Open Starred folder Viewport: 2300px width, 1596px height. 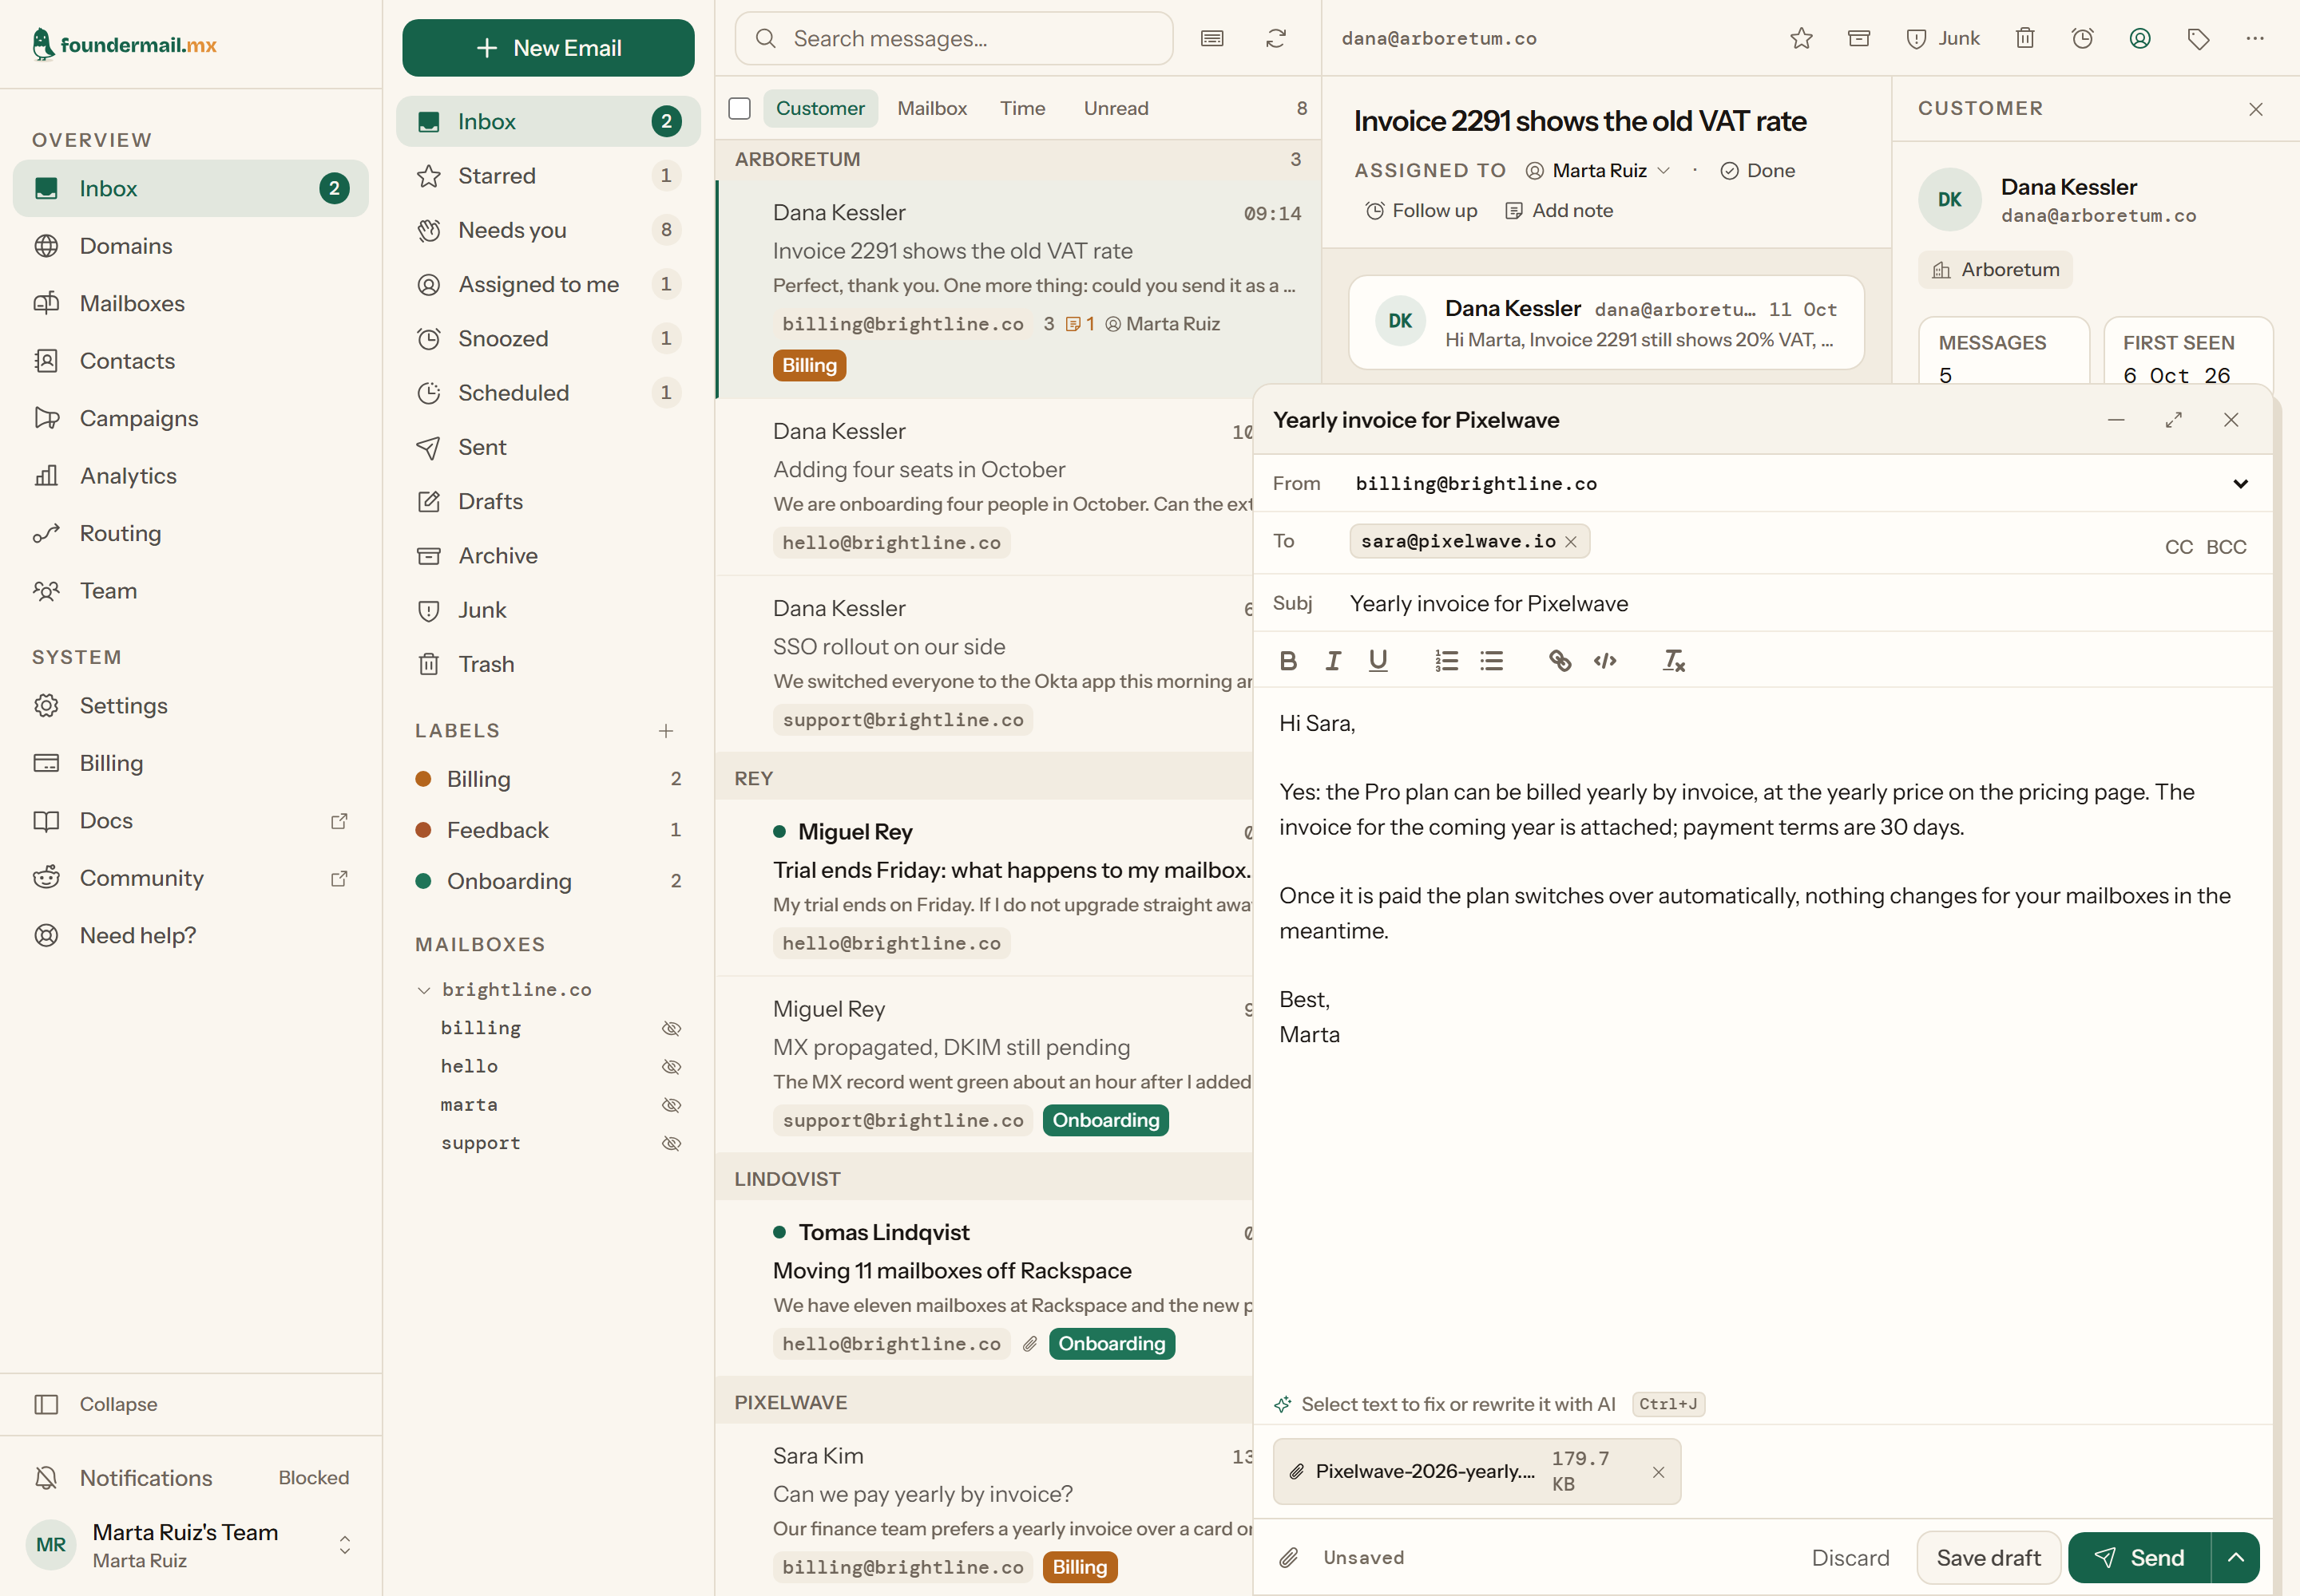[x=549, y=176]
